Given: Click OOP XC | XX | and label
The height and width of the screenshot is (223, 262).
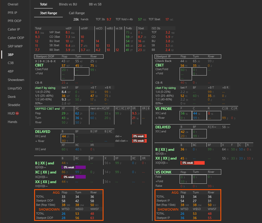Looking at the screenshot, I should pyautogui.click(x=46, y=172).
